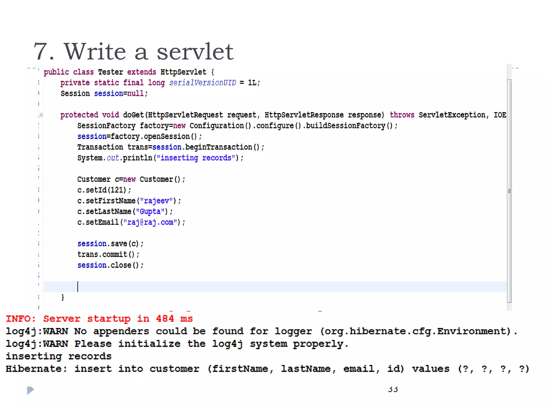Click the SessionFactory factory configuration line
Screen dimensions: 546x409
(x=237, y=126)
